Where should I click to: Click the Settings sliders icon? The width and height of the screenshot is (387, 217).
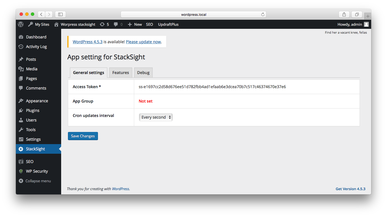(x=21, y=139)
